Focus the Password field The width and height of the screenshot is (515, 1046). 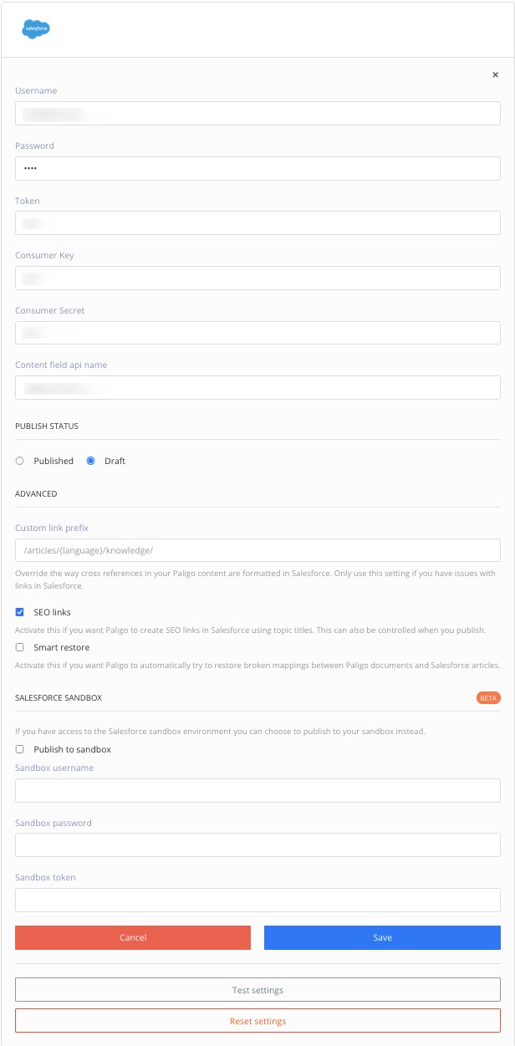coord(257,168)
